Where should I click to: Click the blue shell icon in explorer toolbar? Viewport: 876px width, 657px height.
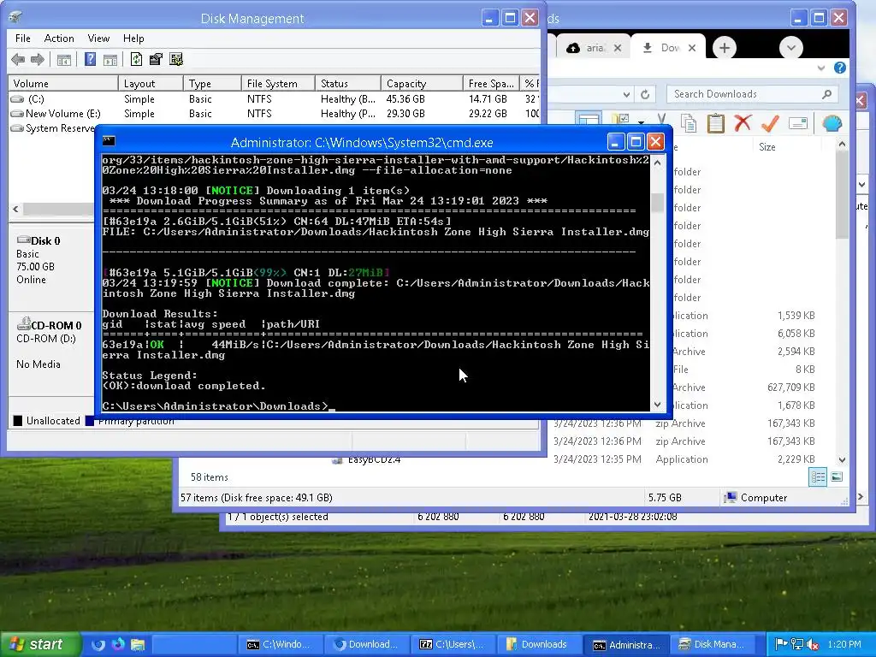pyautogui.click(x=832, y=123)
